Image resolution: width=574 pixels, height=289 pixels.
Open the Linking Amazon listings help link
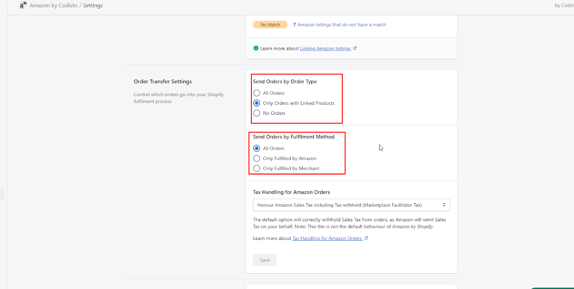point(325,48)
